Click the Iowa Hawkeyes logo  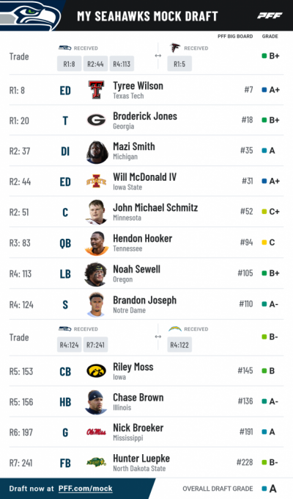tap(97, 370)
